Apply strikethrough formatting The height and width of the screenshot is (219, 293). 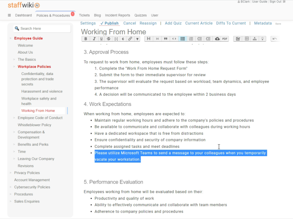[109, 39]
